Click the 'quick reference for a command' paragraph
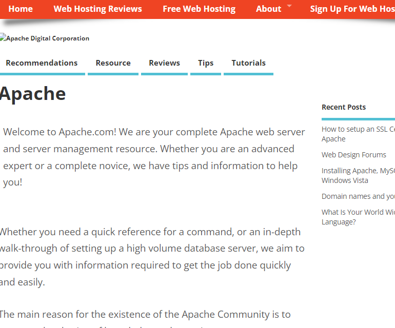 click(x=152, y=257)
